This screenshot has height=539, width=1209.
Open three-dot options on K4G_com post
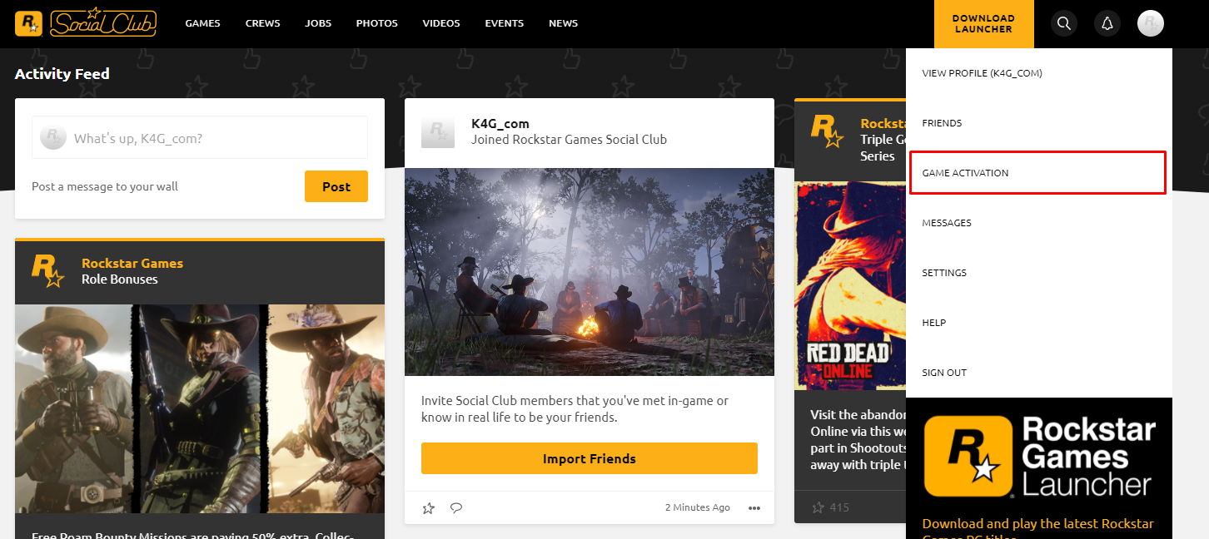(x=754, y=507)
